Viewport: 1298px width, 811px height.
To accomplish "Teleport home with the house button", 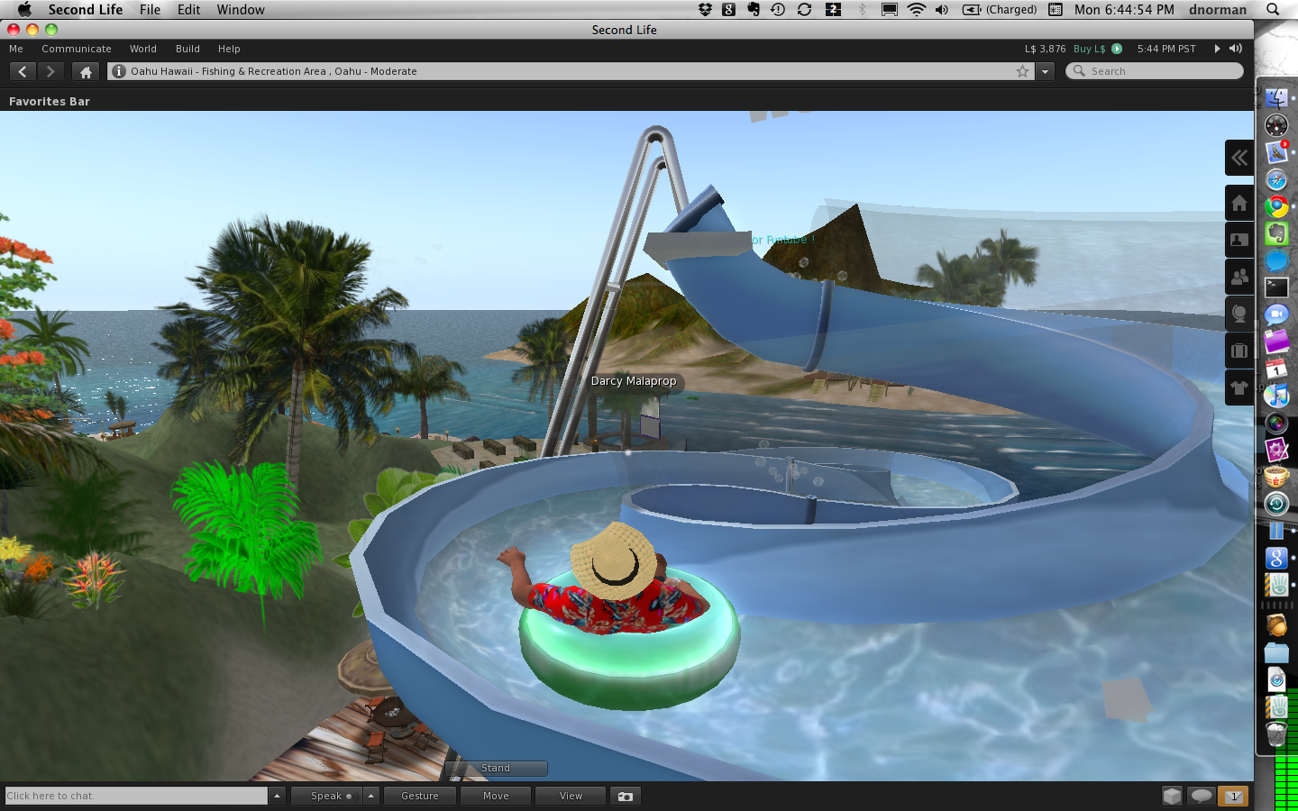I will (x=86, y=71).
